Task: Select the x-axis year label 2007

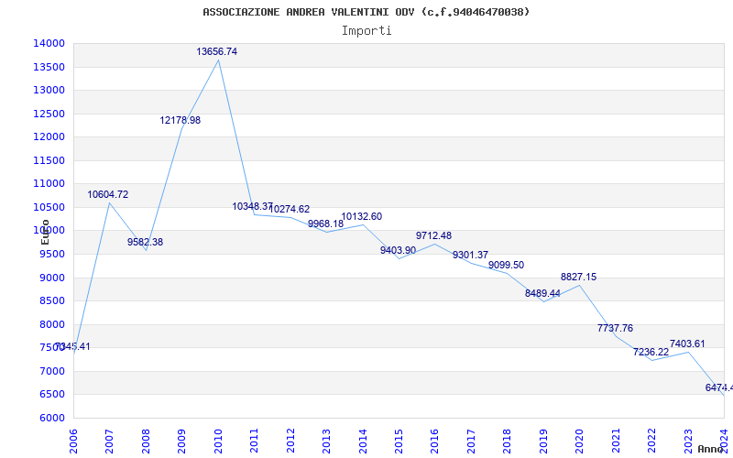Action: click(109, 441)
